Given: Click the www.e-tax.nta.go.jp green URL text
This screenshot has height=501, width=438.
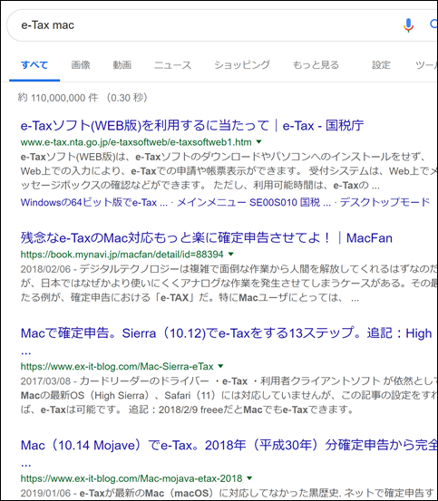Looking at the screenshot, I should point(136,142).
